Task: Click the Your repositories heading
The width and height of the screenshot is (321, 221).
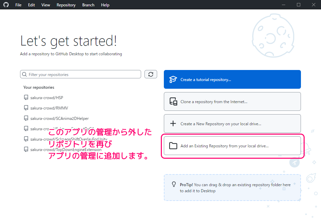Action: click(39, 87)
